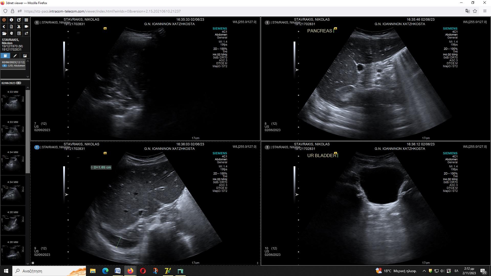
Task: Select the 02/06/2023 (US) Abdomen study
Action: click(x=13, y=64)
